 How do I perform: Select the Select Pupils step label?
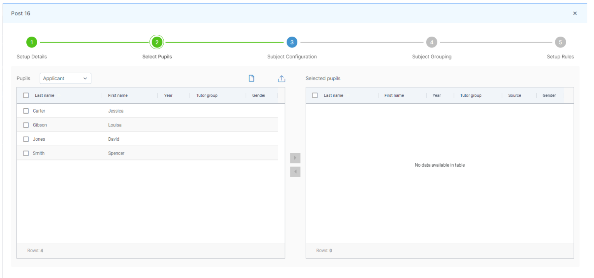157,56
